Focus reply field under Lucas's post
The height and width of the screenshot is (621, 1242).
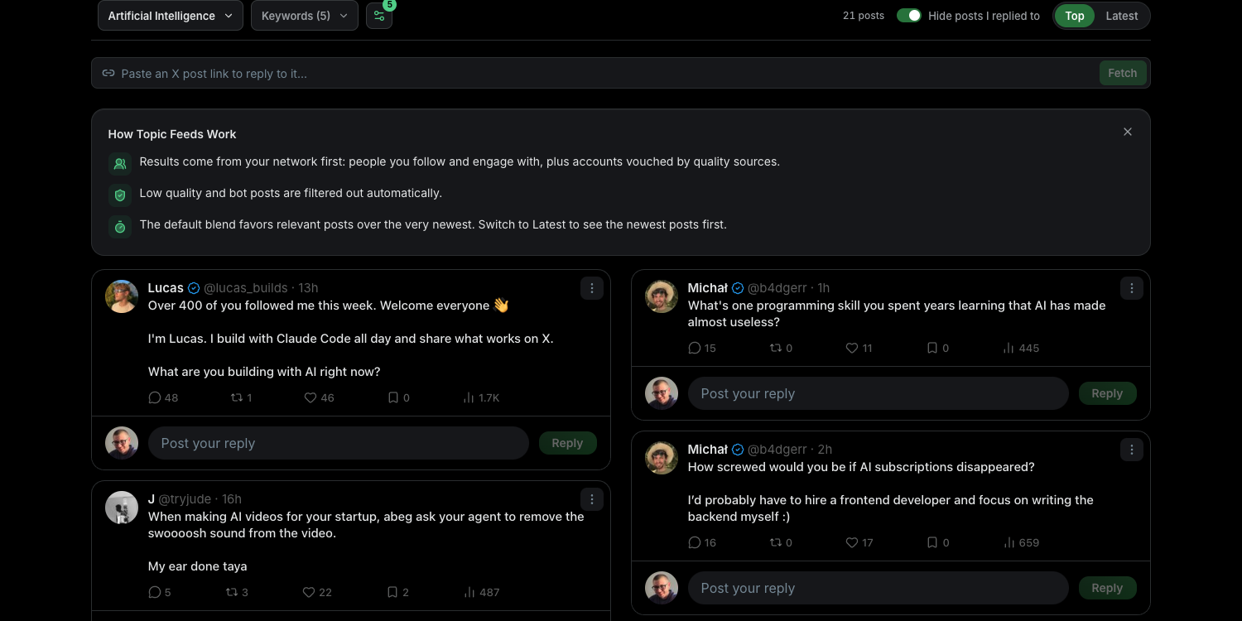338,443
